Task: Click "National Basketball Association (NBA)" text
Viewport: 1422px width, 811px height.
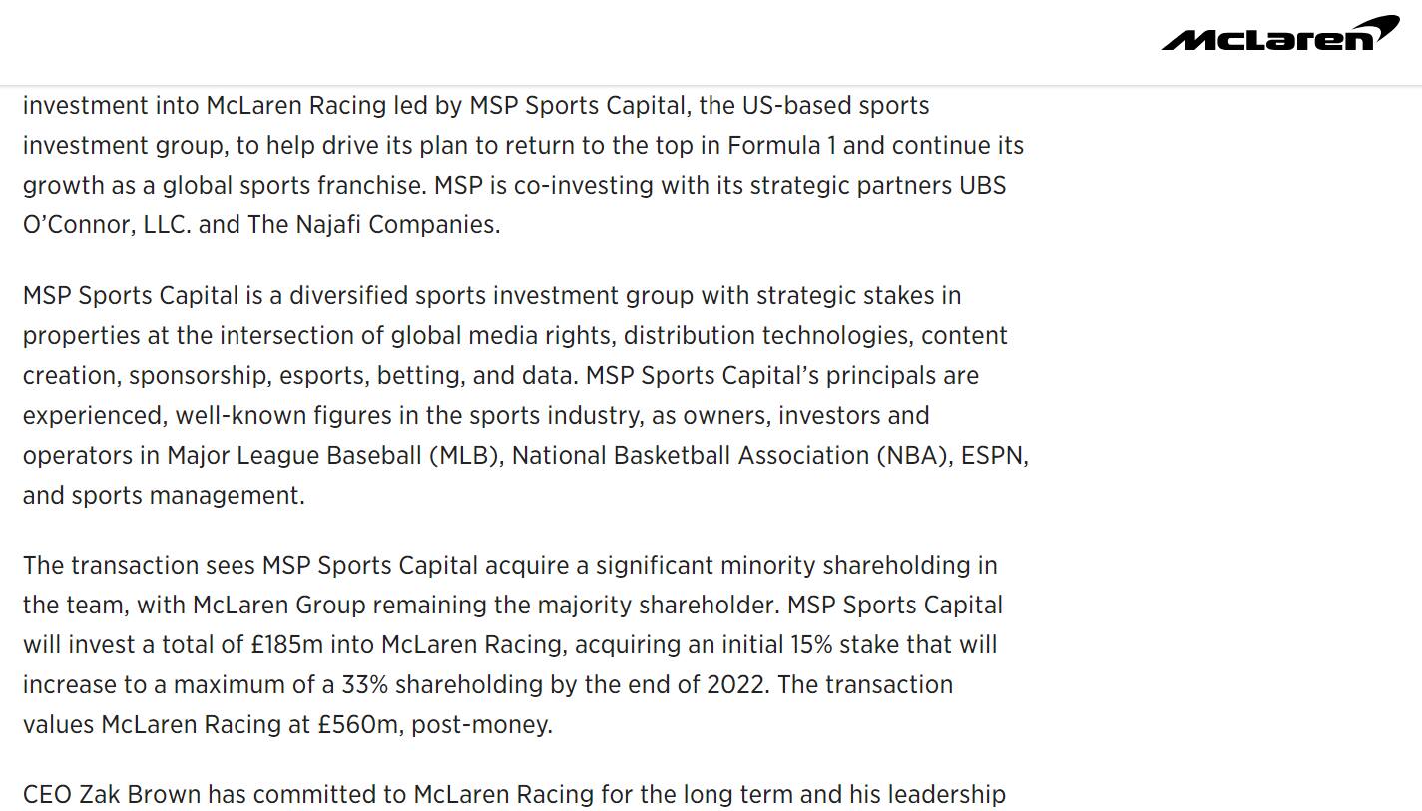Action: pyautogui.click(x=728, y=456)
